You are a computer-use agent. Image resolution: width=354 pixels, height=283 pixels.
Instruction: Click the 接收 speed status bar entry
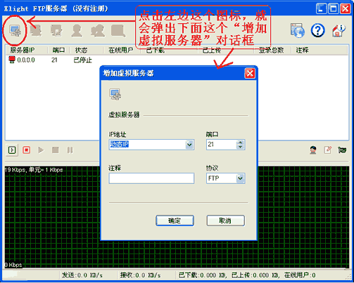[140, 275]
